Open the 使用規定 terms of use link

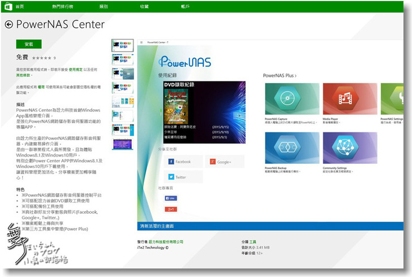point(76,70)
